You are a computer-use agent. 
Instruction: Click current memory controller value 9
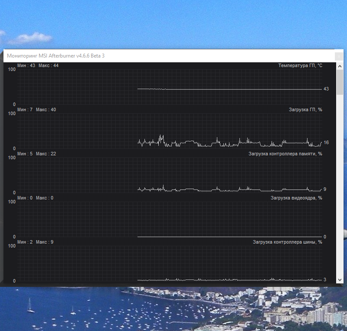[324, 189]
